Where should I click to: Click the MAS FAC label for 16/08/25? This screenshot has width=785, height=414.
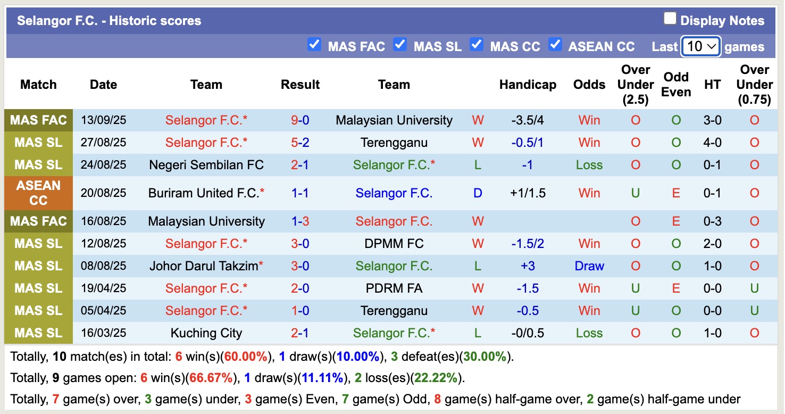(x=38, y=221)
